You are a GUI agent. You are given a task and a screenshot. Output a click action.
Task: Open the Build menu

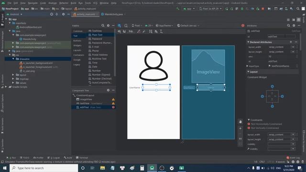73,3
